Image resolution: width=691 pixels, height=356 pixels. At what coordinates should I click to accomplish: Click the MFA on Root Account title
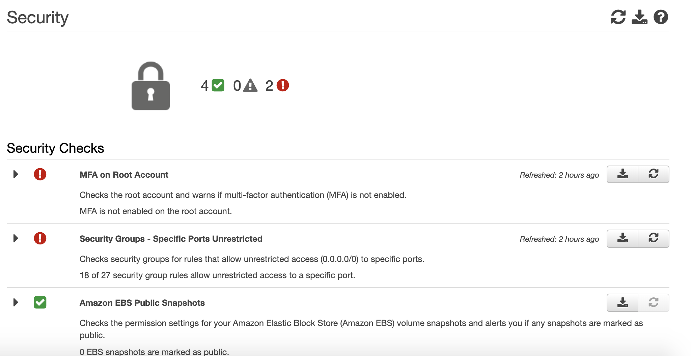pyautogui.click(x=124, y=175)
